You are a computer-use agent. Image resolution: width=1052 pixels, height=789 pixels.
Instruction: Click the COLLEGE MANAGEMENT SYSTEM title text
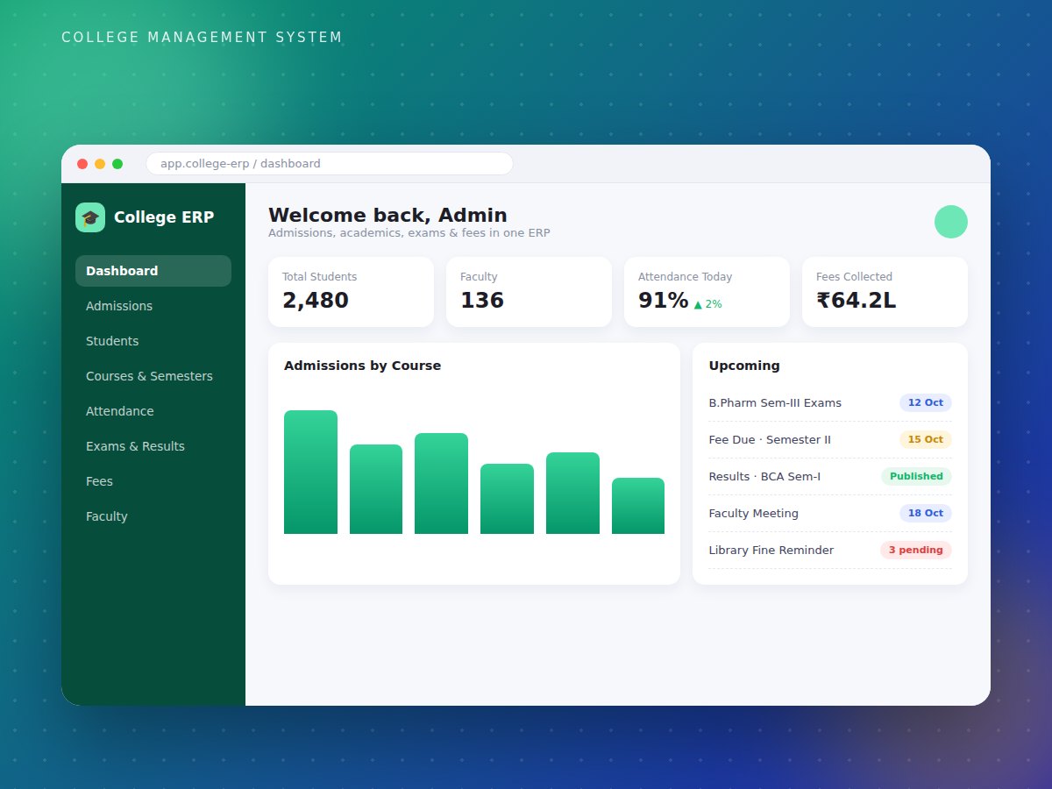pyautogui.click(x=202, y=38)
